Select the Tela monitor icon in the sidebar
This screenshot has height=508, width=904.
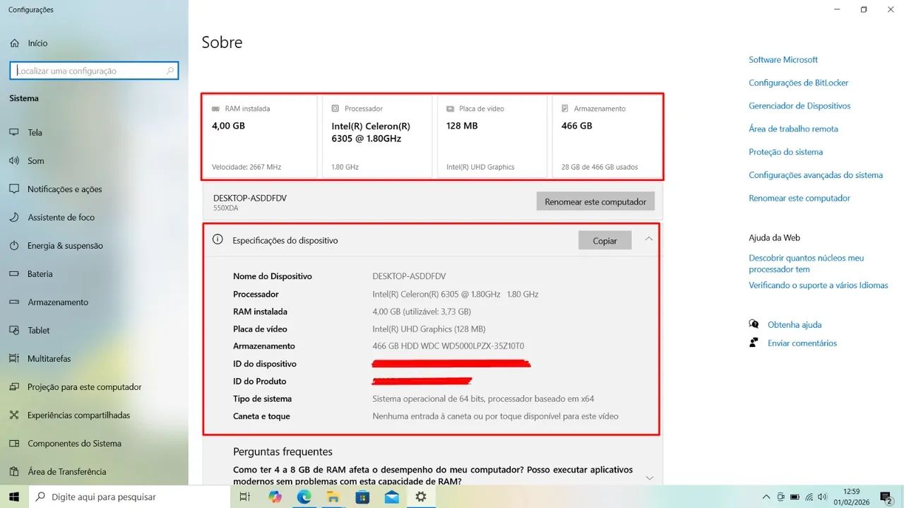16,132
